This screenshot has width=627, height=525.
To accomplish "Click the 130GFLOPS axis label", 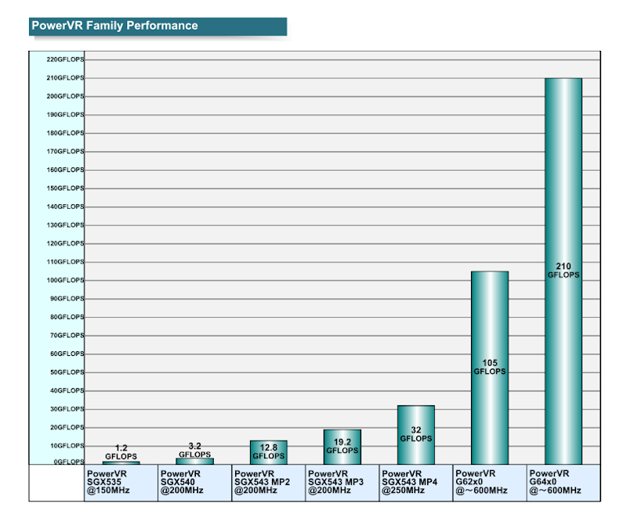I will click(x=65, y=225).
